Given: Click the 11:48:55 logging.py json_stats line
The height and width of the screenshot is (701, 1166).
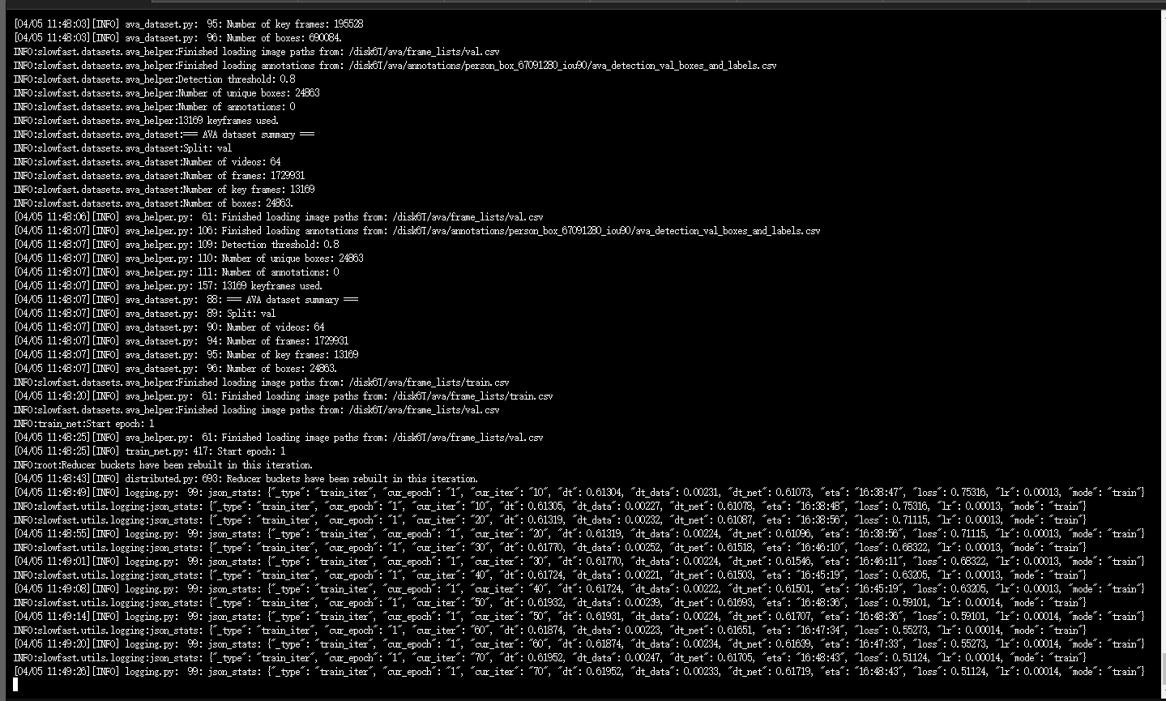Looking at the screenshot, I should click(579, 534).
